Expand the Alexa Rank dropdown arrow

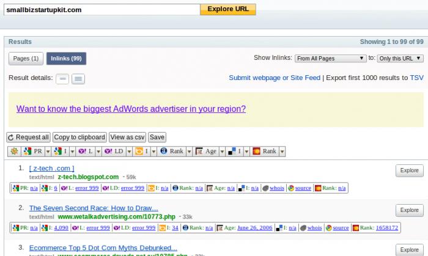189,152
